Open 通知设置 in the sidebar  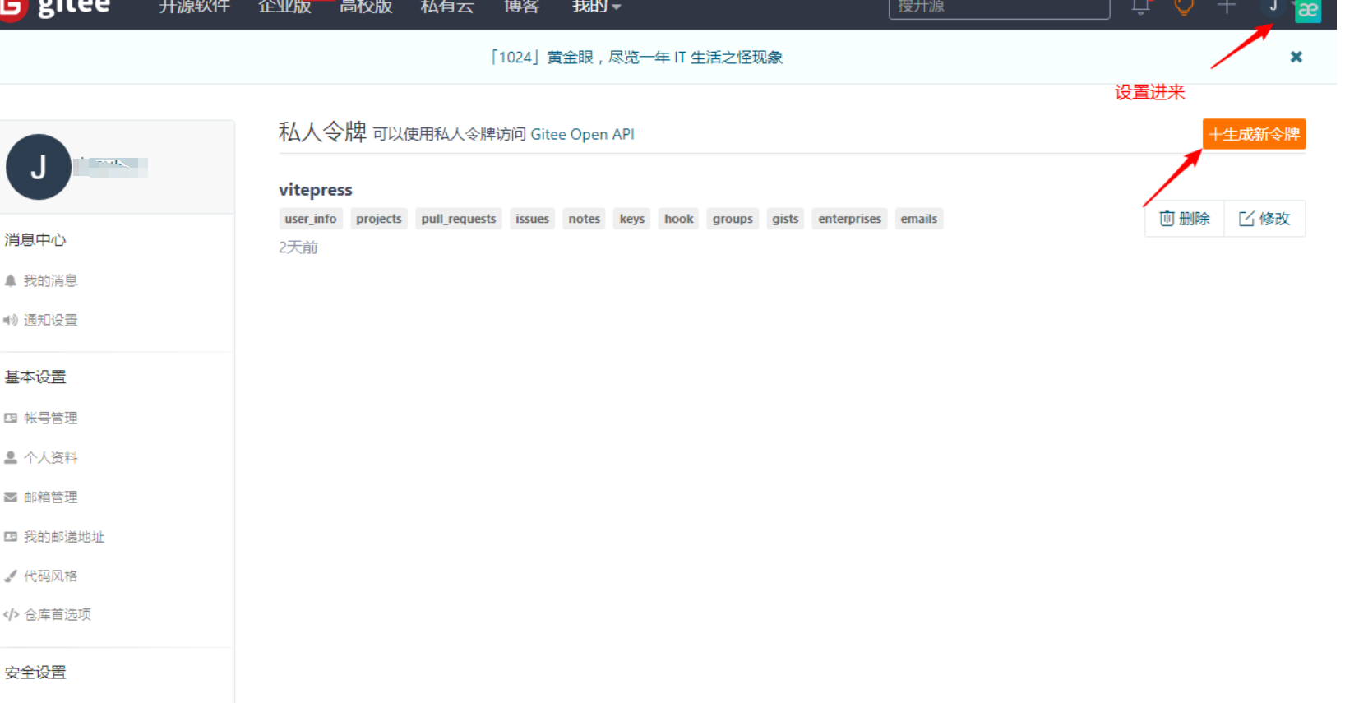(x=50, y=320)
